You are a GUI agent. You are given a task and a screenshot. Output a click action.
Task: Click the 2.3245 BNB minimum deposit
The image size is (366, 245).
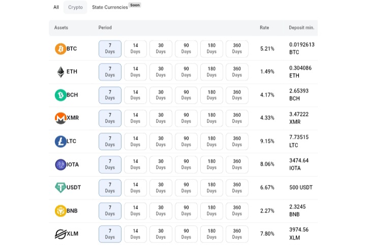(297, 210)
